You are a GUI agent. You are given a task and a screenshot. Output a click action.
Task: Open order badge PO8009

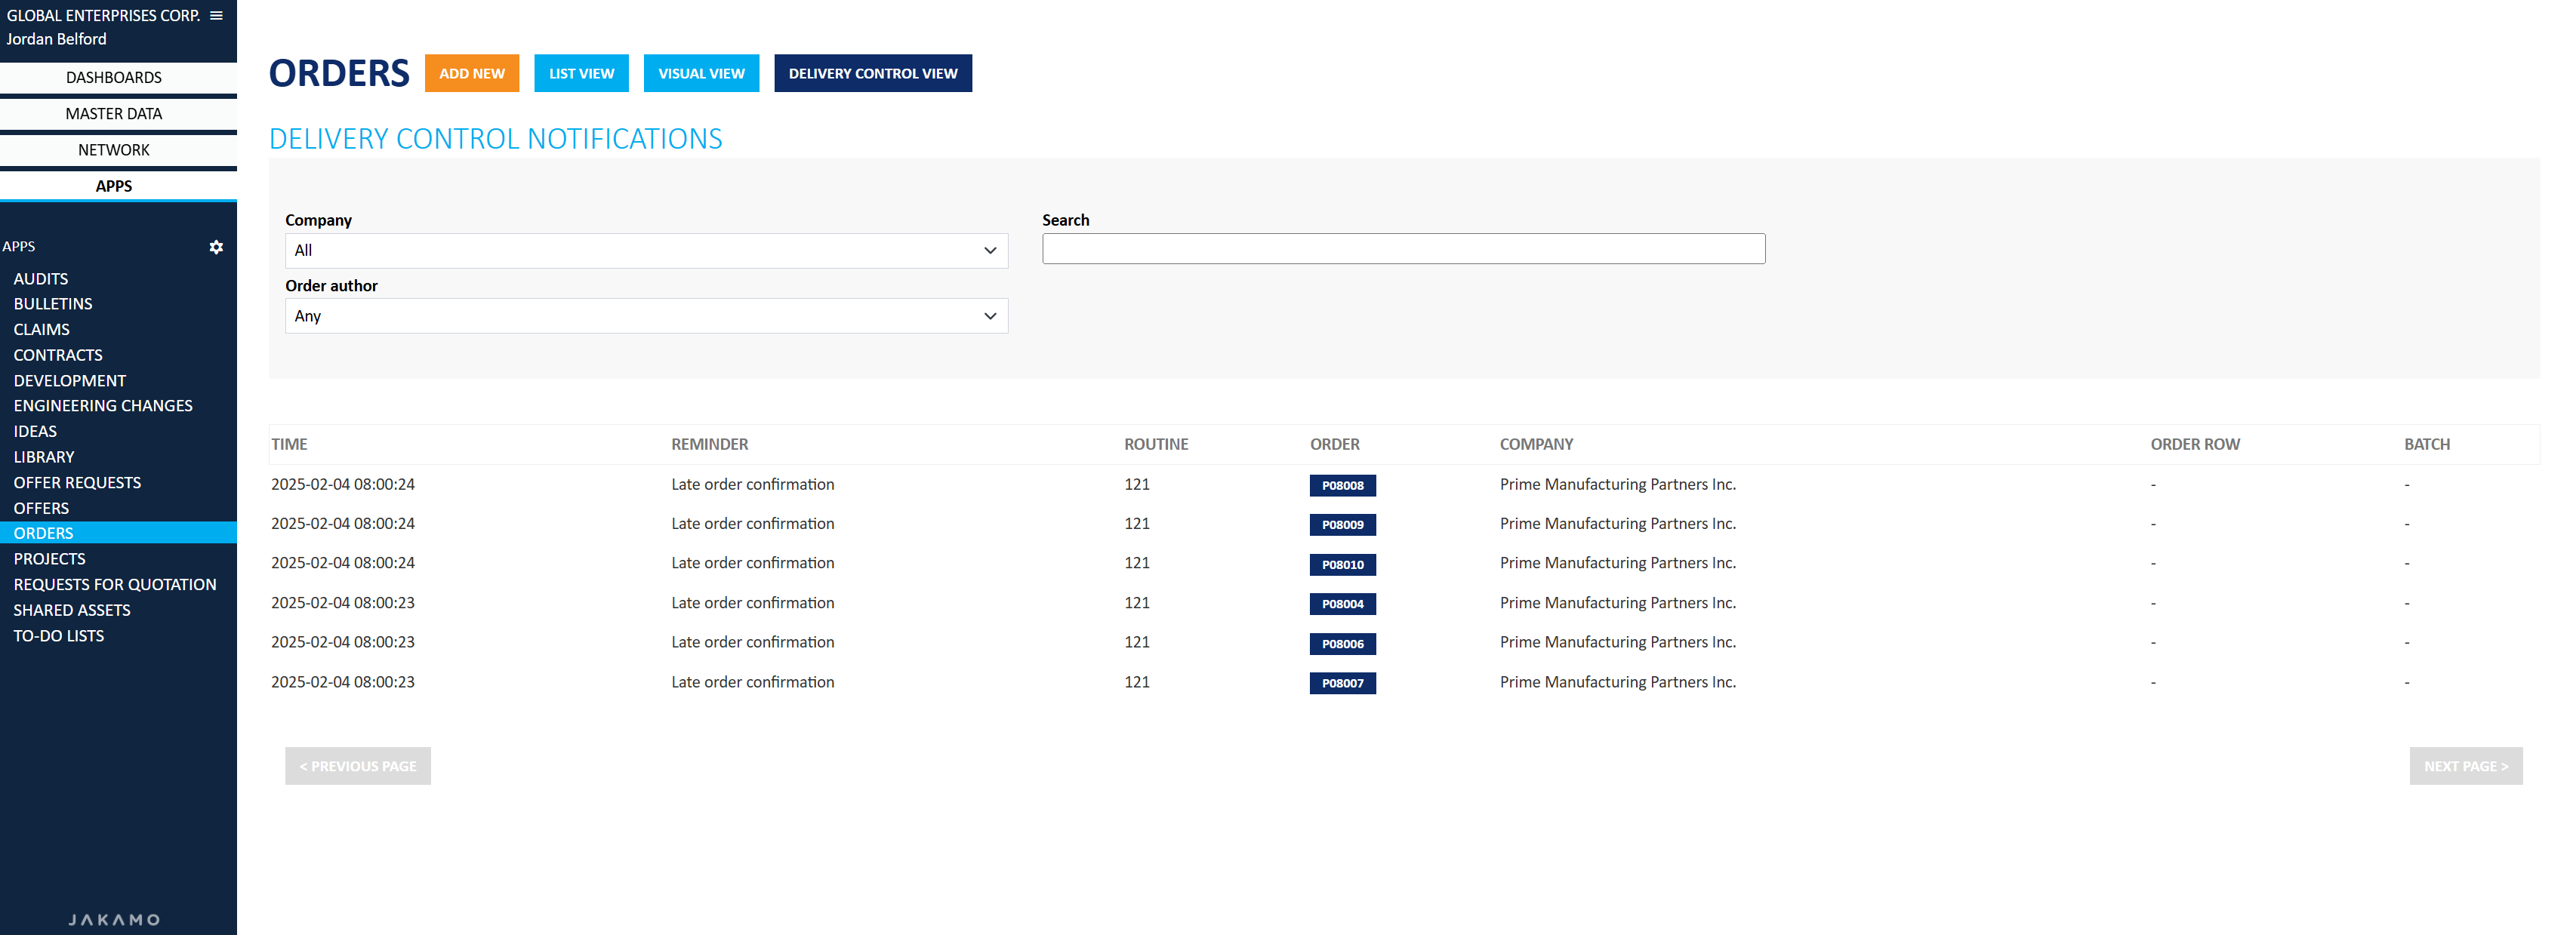pos(1342,525)
